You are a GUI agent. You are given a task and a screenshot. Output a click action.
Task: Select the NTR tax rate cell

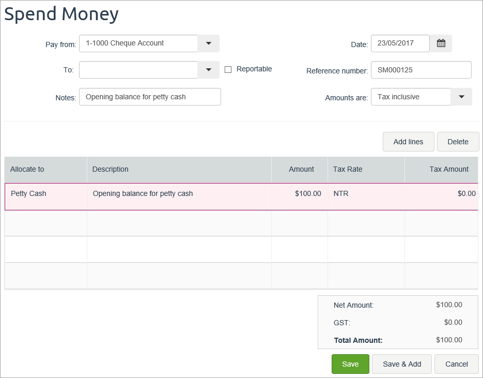point(366,194)
